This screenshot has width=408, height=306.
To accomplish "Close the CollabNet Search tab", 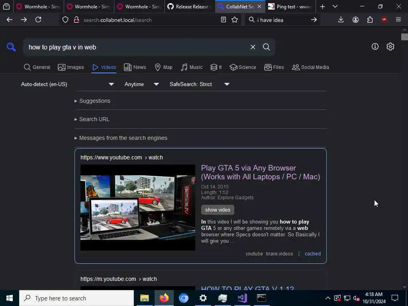I will pos(259,6).
